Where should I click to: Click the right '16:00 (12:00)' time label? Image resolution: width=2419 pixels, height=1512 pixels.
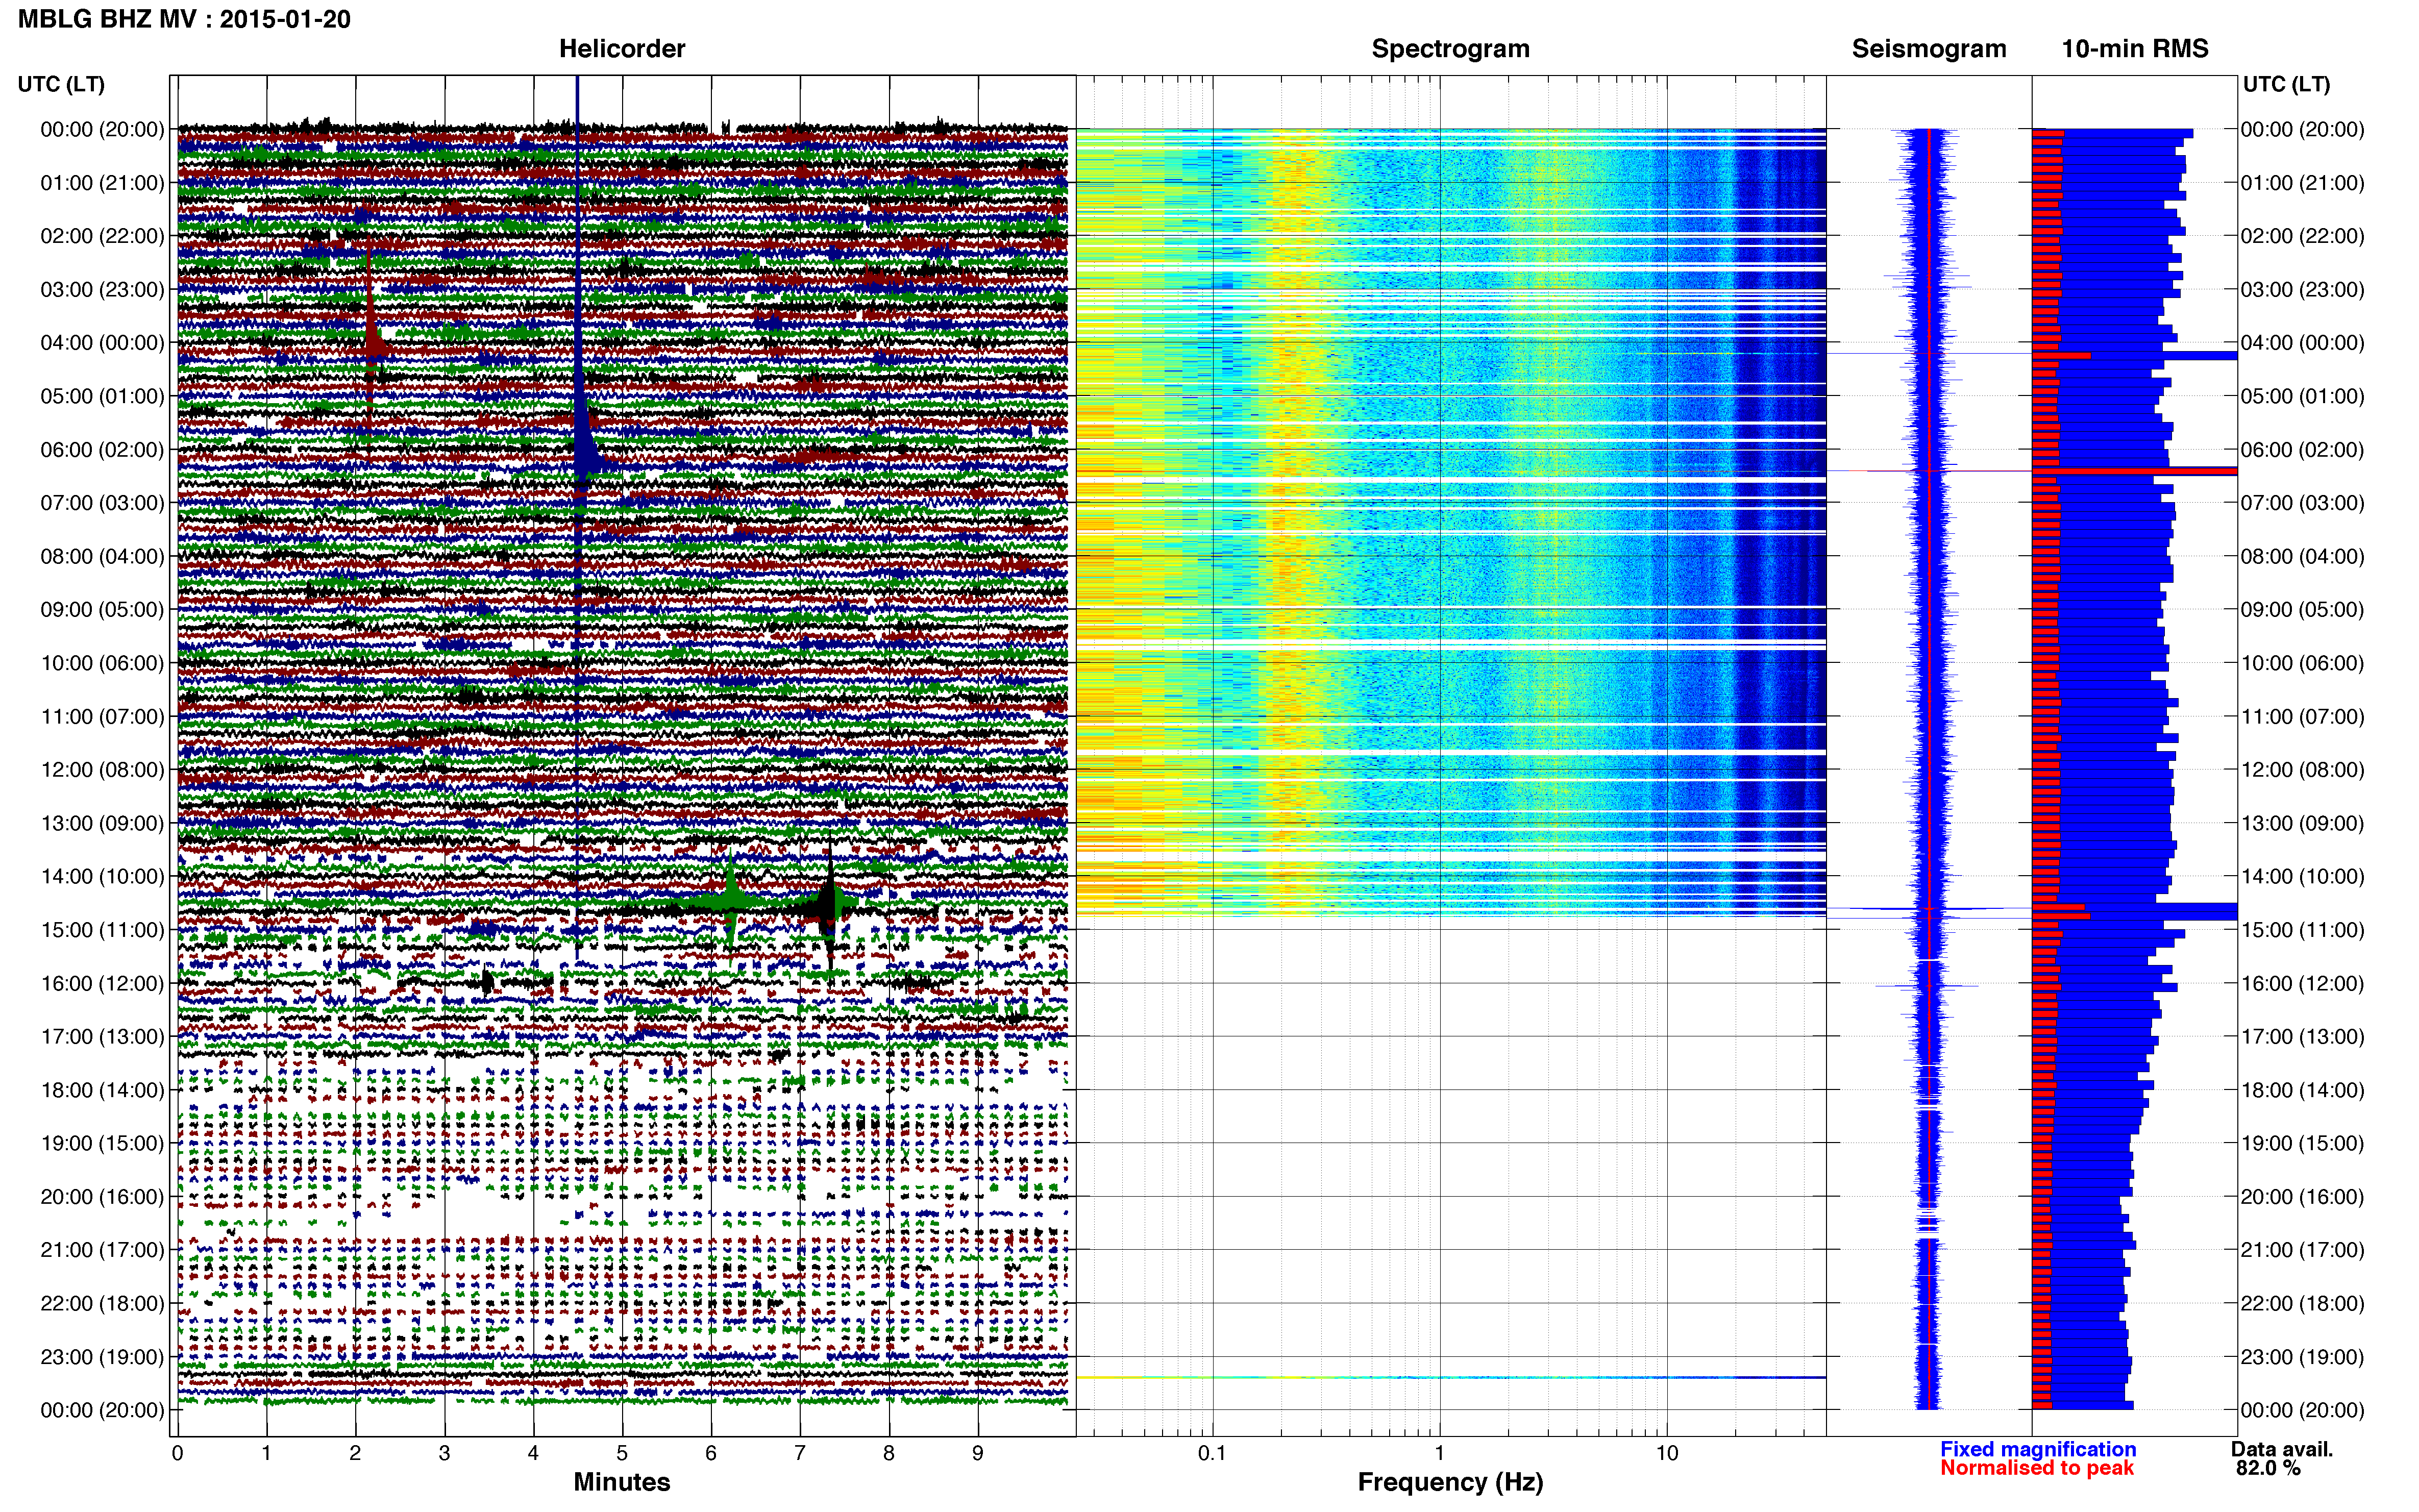pyautogui.click(x=2302, y=983)
